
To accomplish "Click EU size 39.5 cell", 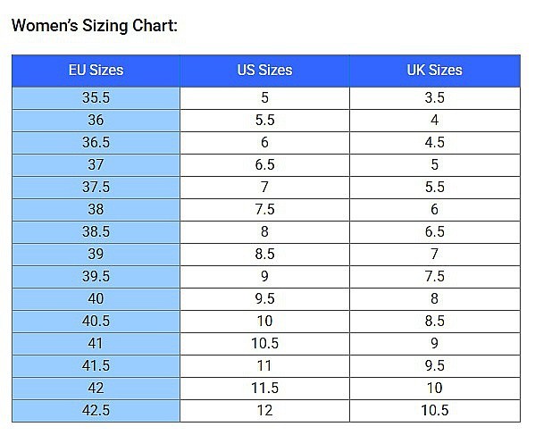I will pos(96,277).
